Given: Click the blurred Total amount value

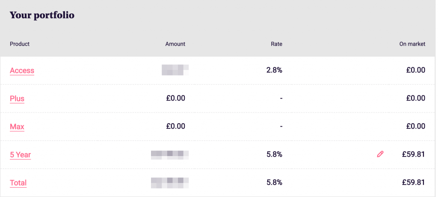Looking at the screenshot, I should (170, 183).
